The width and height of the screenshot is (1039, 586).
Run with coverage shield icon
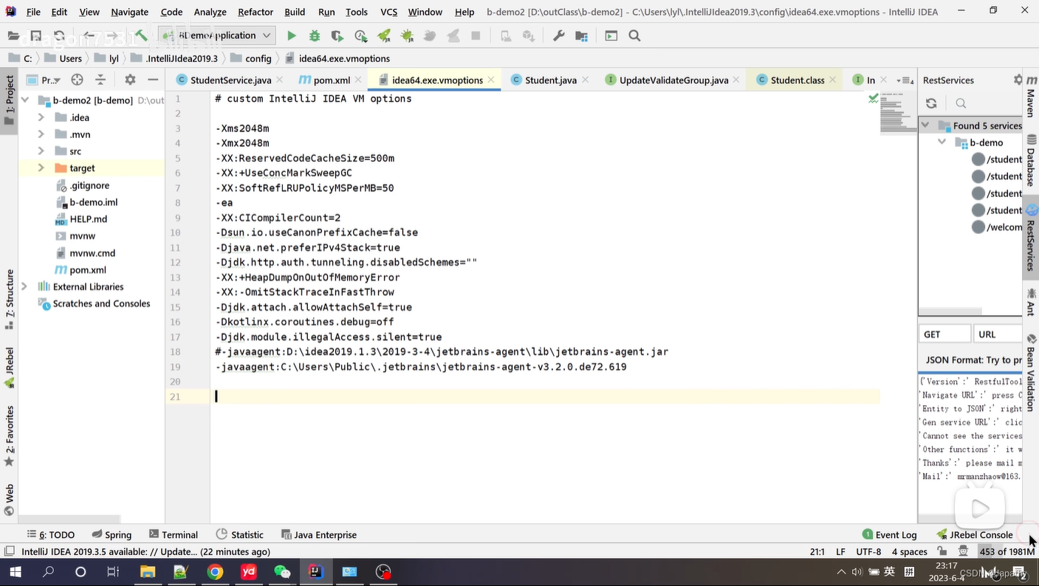click(337, 35)
